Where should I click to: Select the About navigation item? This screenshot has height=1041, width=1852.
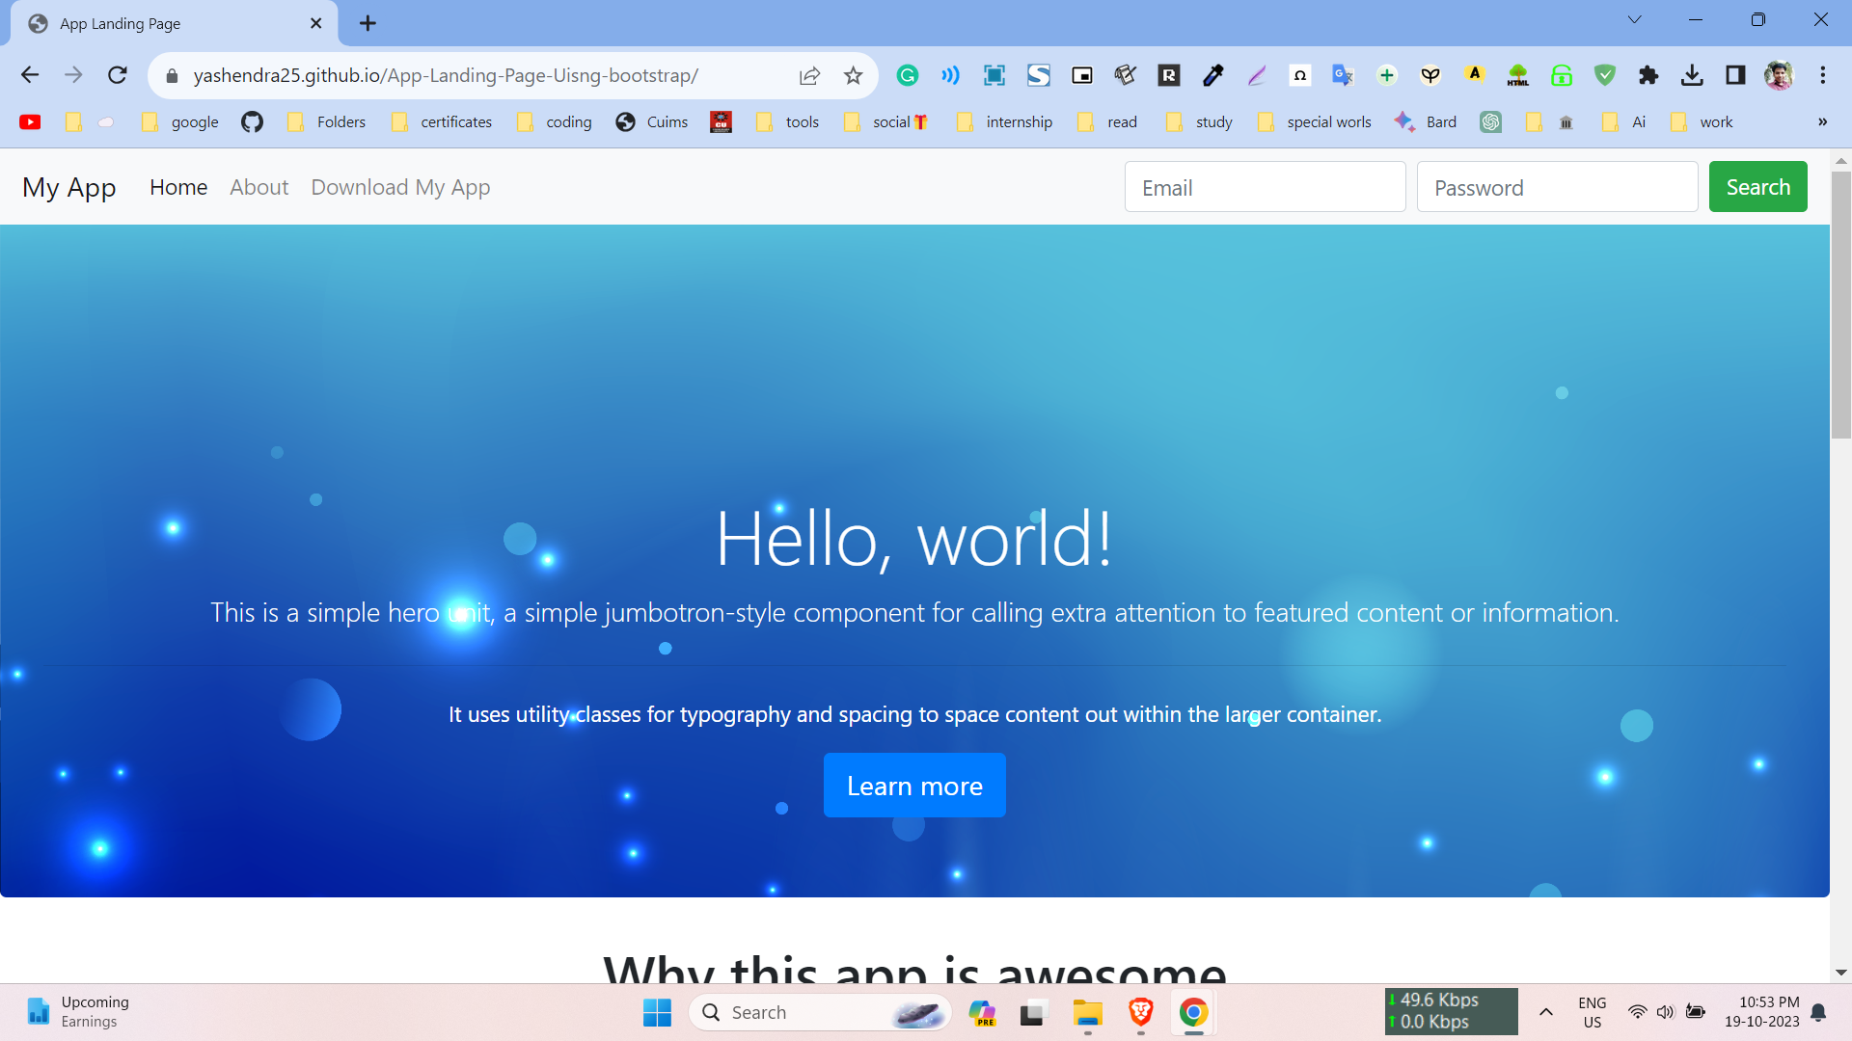[259, 187]
